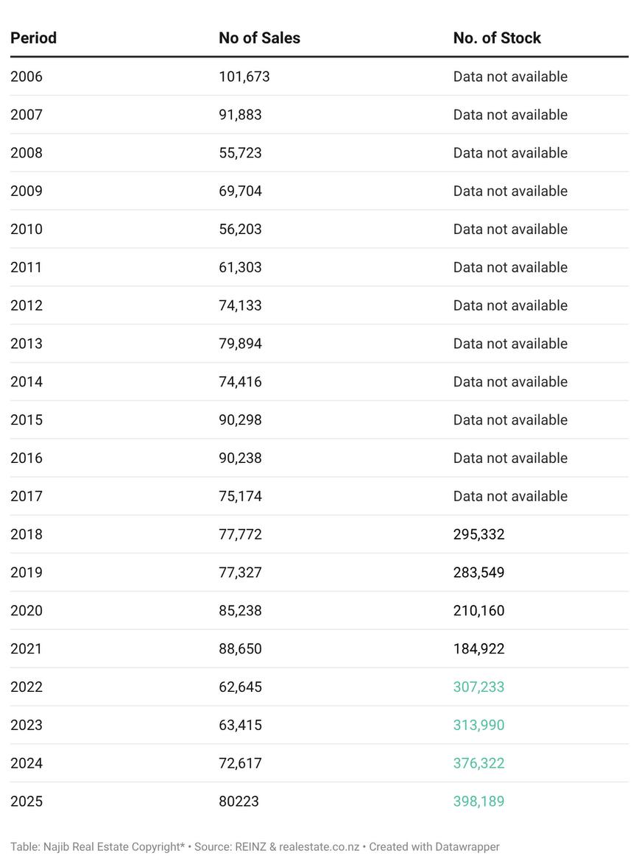Click the 2025 sales value 80223
The image size is (639, 864).
pos(239,801)
